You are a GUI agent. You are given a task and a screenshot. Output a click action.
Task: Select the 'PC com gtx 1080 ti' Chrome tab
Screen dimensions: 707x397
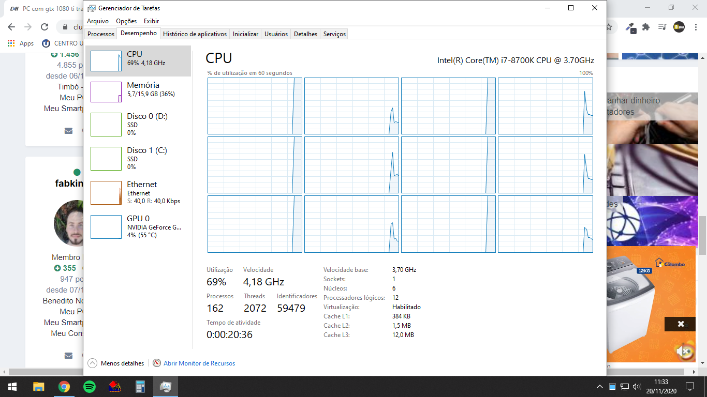[46, 8]
